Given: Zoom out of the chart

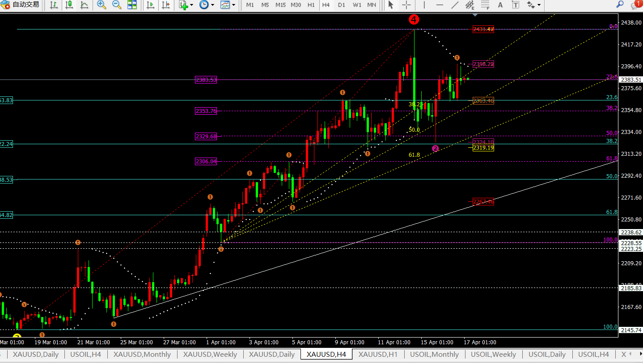Looking at the screenshot, I should [x=117, y=5].
